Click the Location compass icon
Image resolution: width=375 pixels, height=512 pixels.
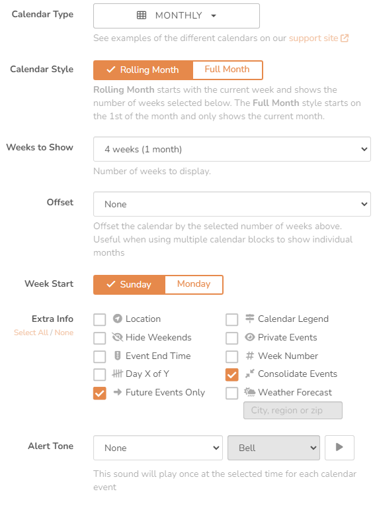point(117,319)
